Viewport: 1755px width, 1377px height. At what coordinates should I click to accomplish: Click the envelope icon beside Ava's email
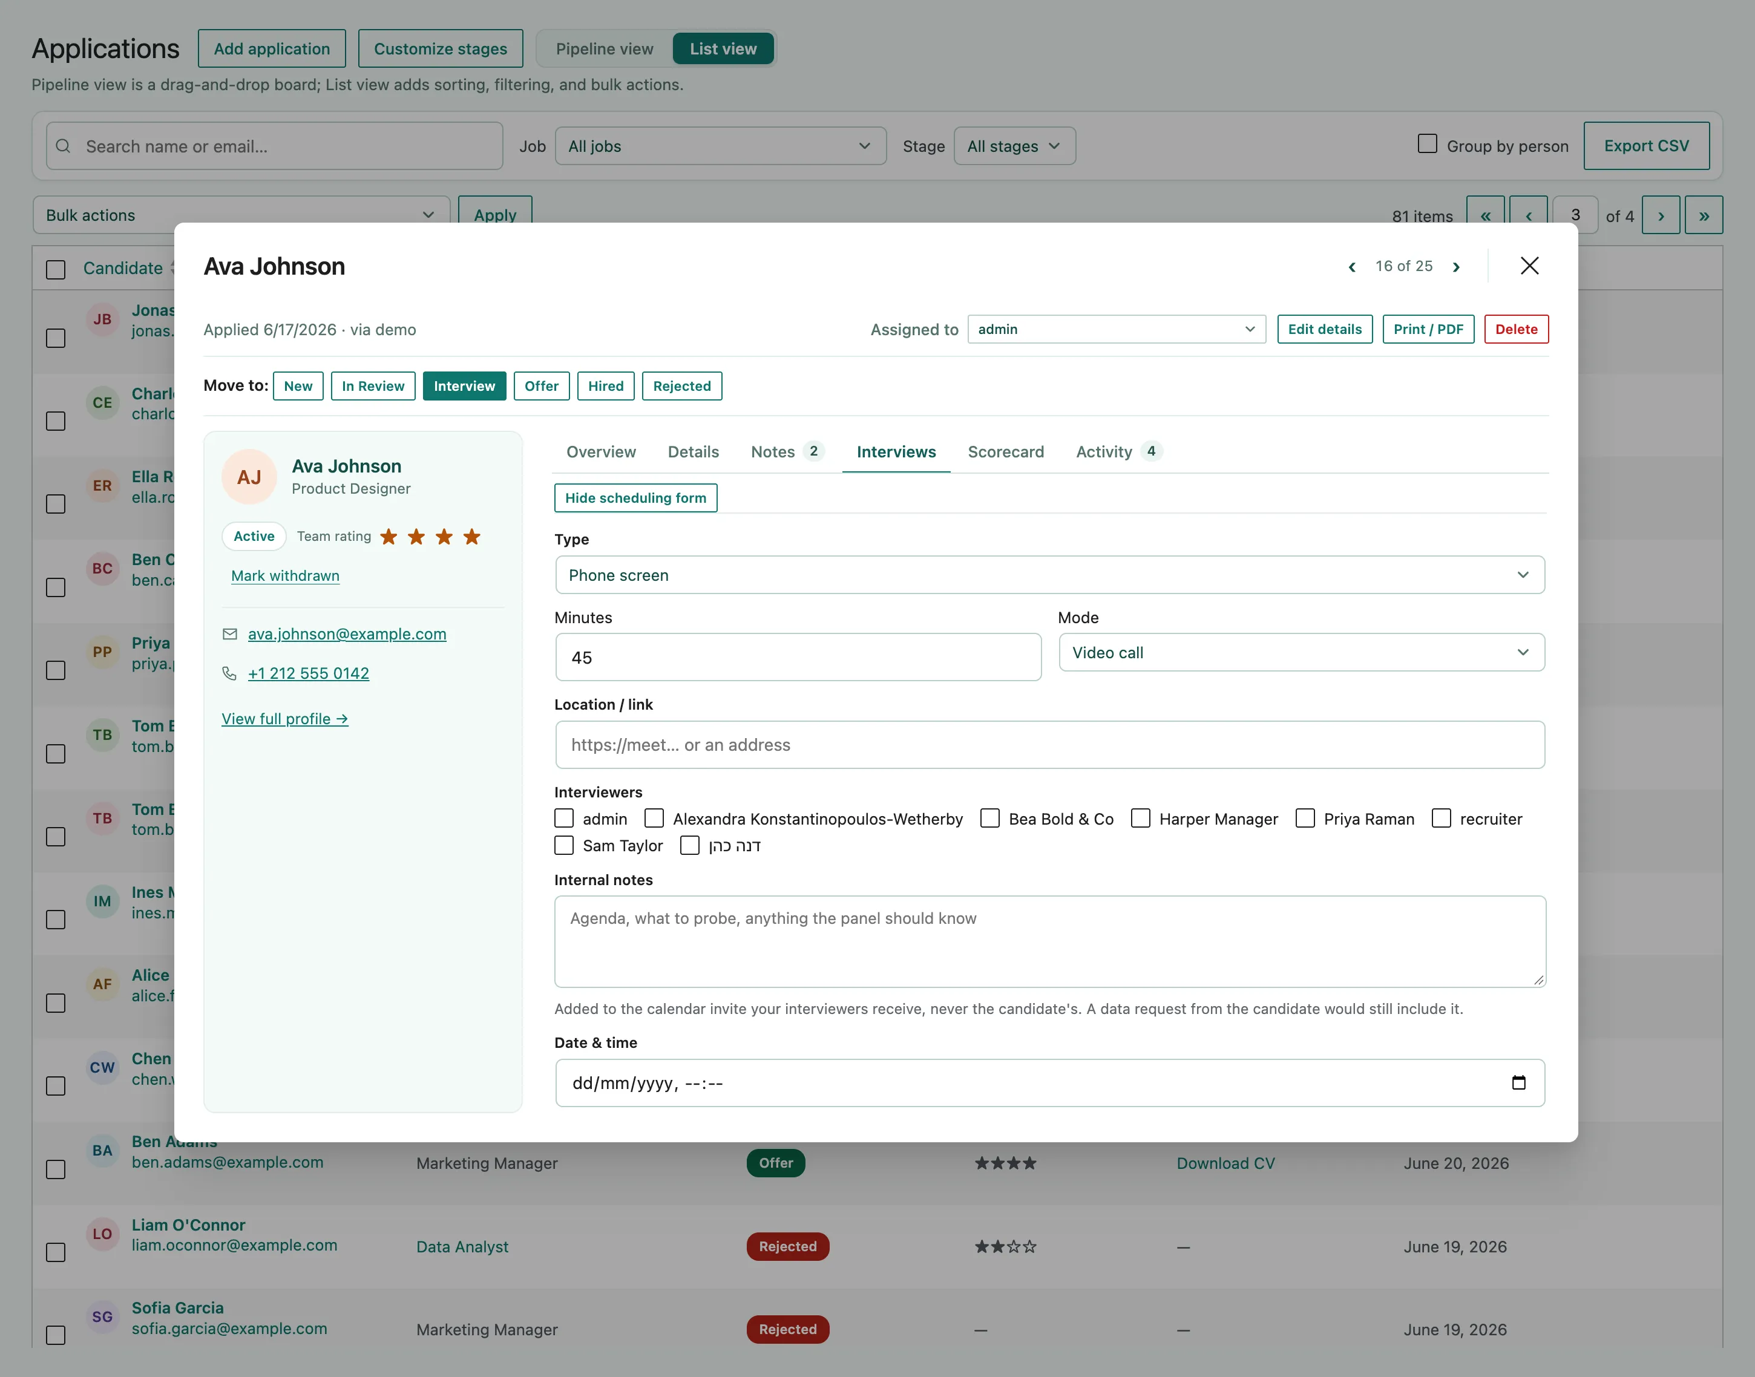pyautogui.click(x=230, y=635)
